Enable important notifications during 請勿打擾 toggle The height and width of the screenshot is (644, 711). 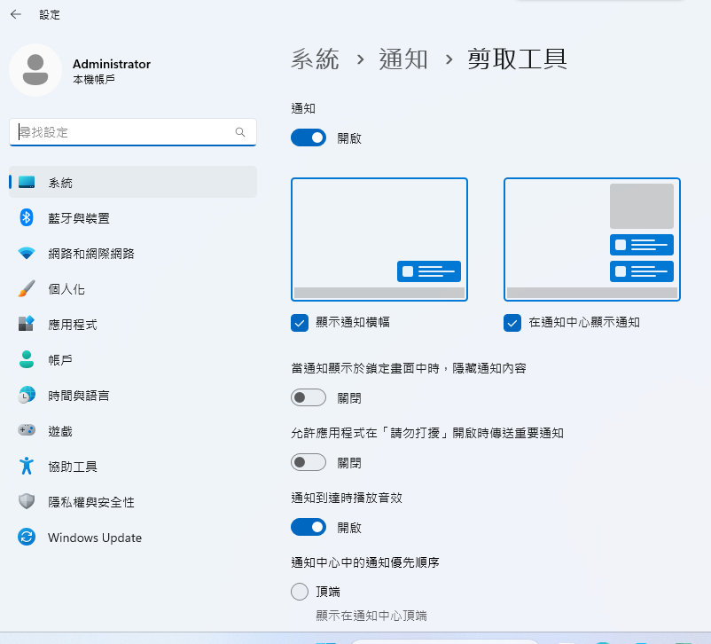tap(309, 462)
